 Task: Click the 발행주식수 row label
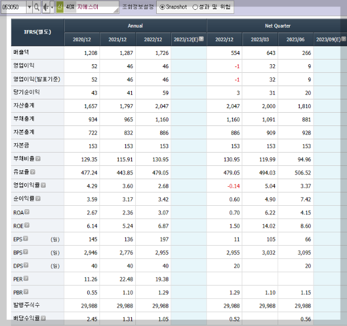(x=27, y=305)
